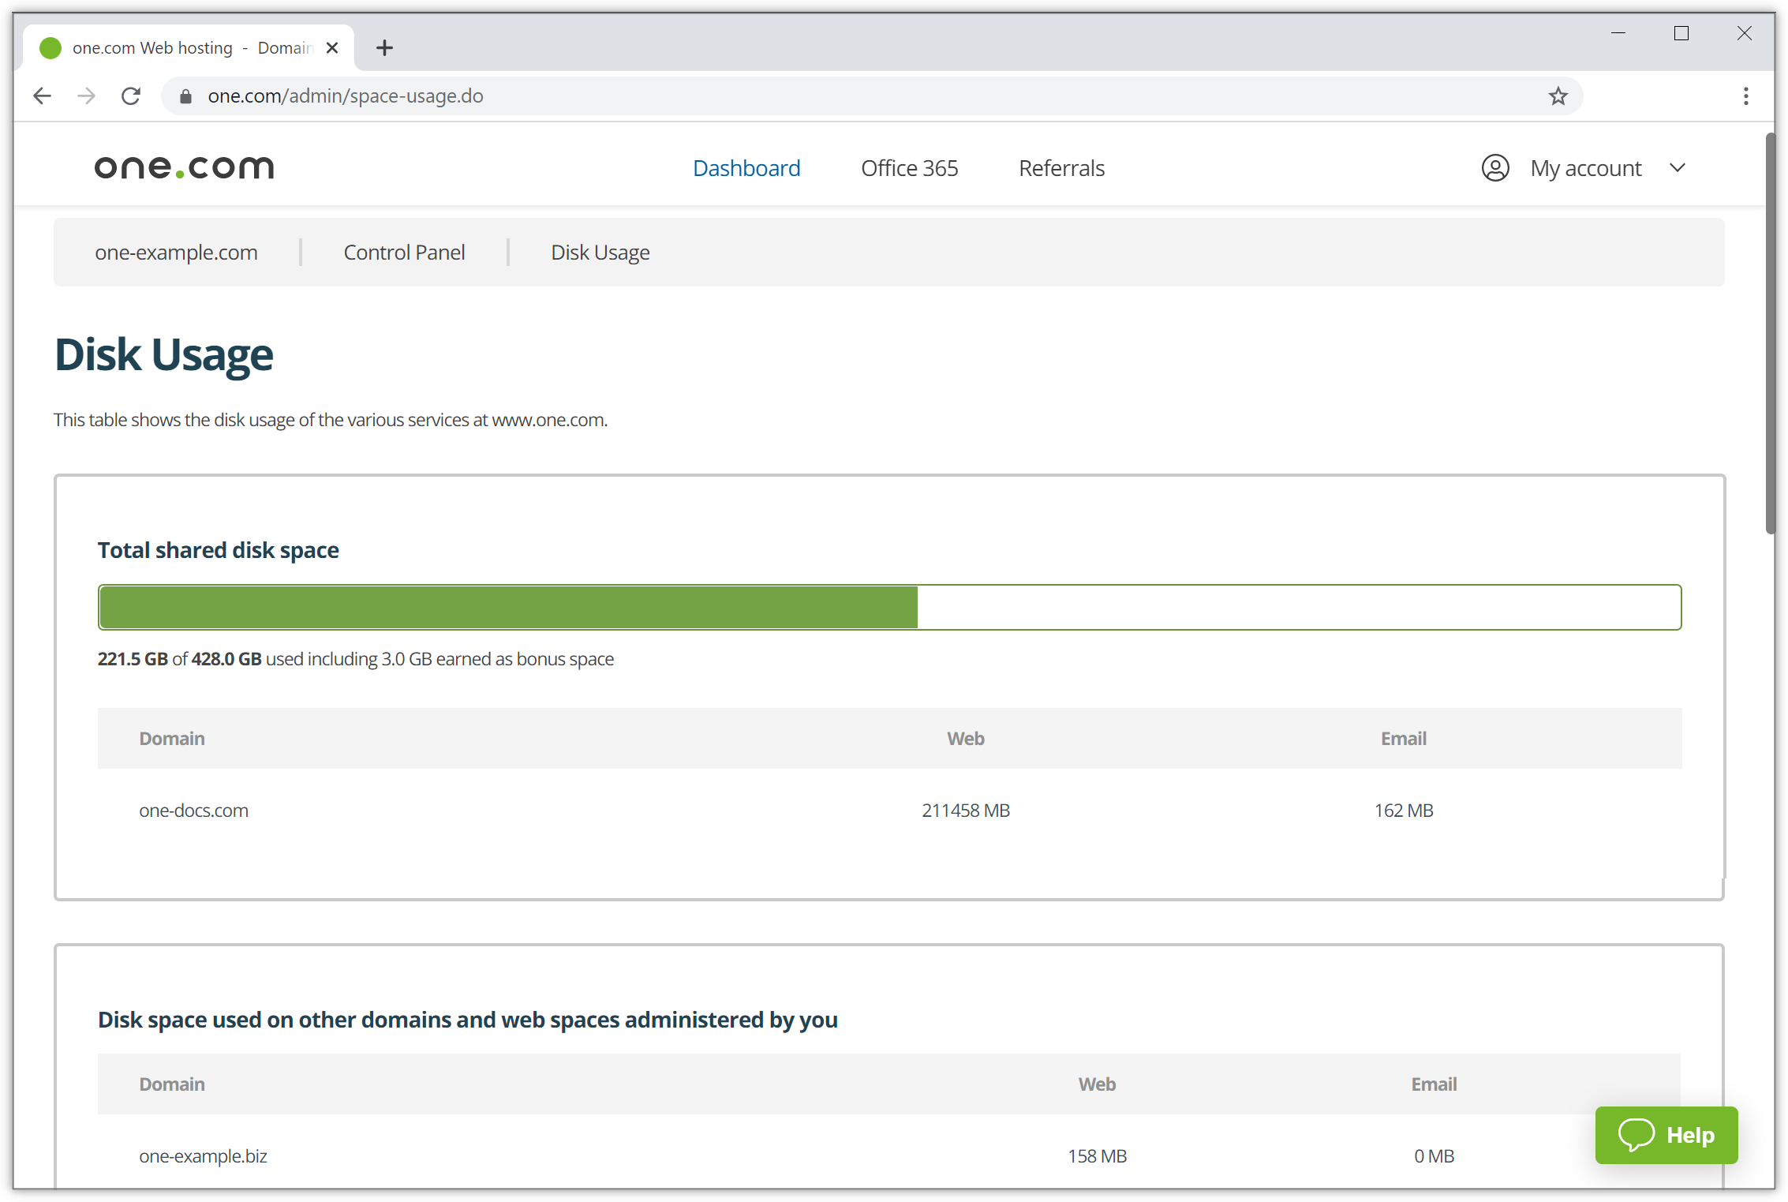The image size is (1788, 1202).
Task: Close the one.com Web hosting tab
Action: pos(332,48)
